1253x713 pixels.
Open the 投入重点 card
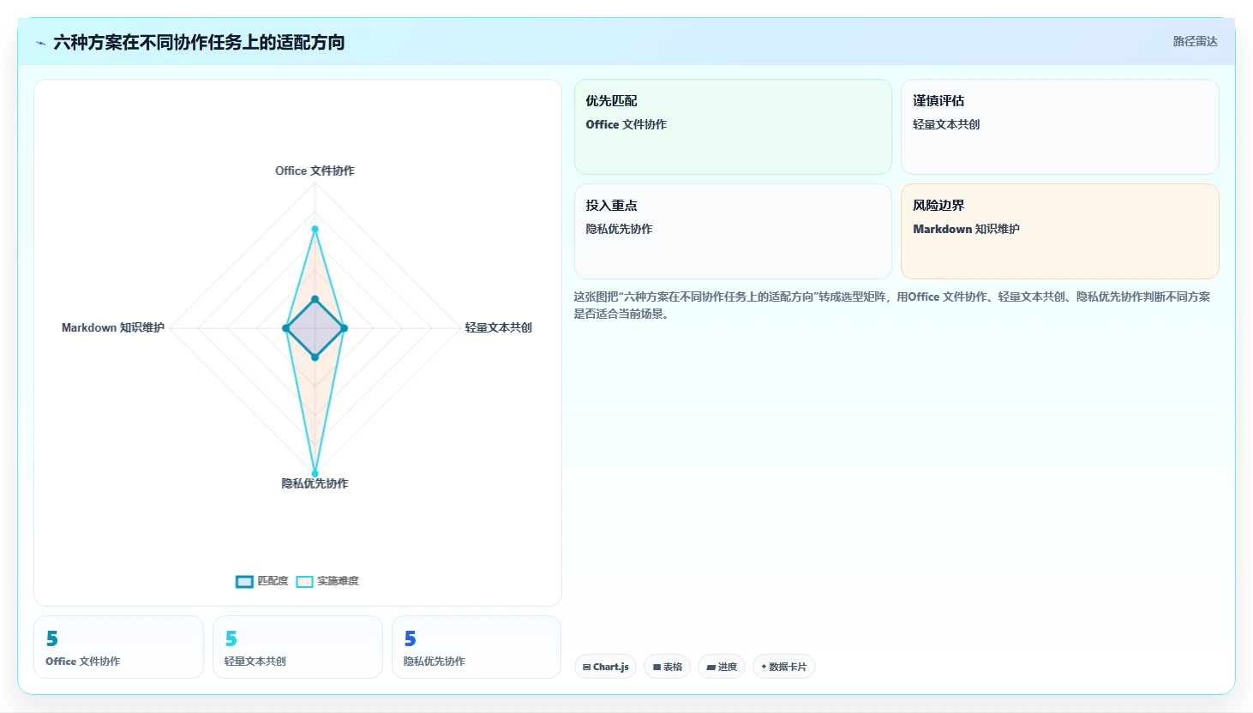point(733,231)
